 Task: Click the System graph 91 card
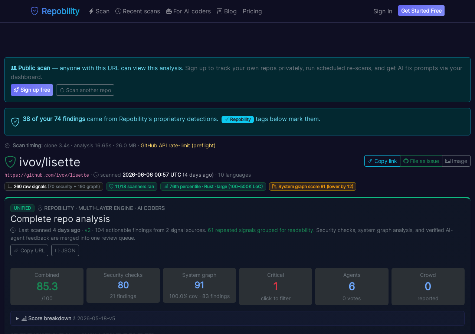click(199, 285)
